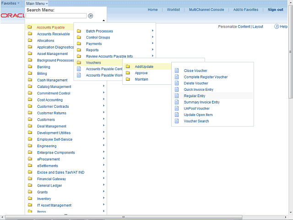
Task: Click the Banking folder icon
Action: (30, 67)
